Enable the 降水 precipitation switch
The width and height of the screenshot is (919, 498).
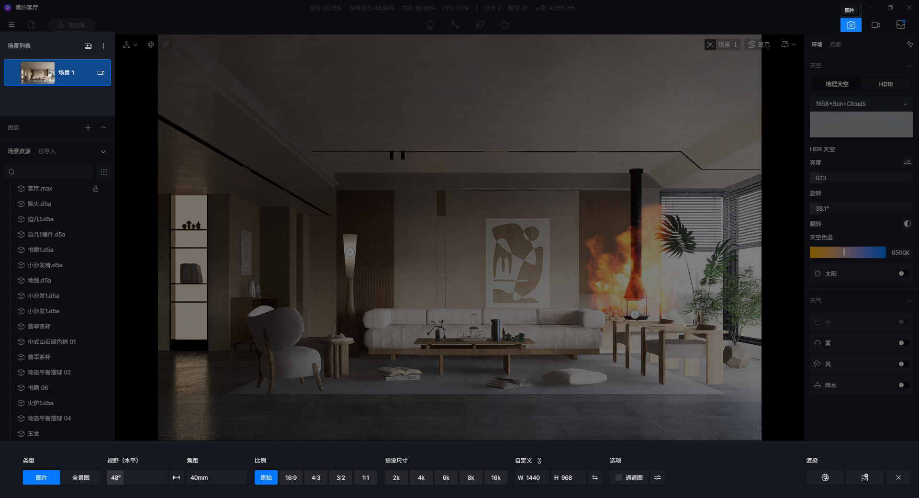[903, 385]
